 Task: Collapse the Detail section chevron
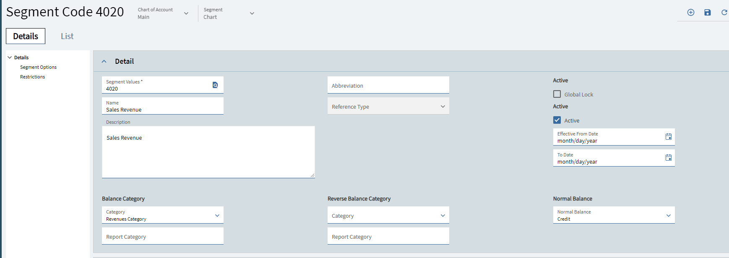coord(104,61)
